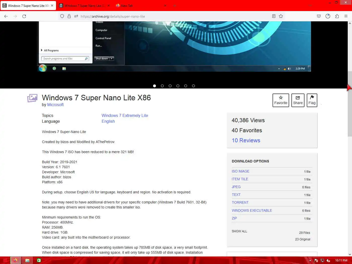The height and width of the screenshot is (264, 352).
Task: Reload the current page
Action: (x=24, y=16)
